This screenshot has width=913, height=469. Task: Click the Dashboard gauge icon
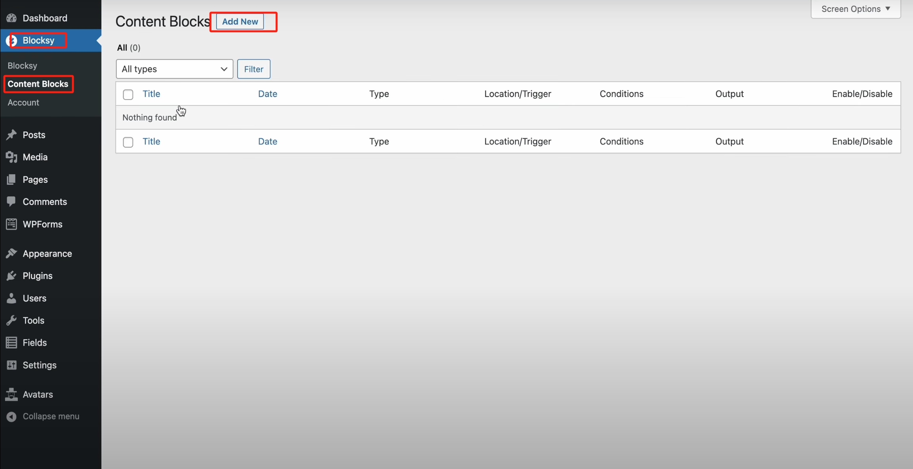pyautogui.click(x=11, y=18)
